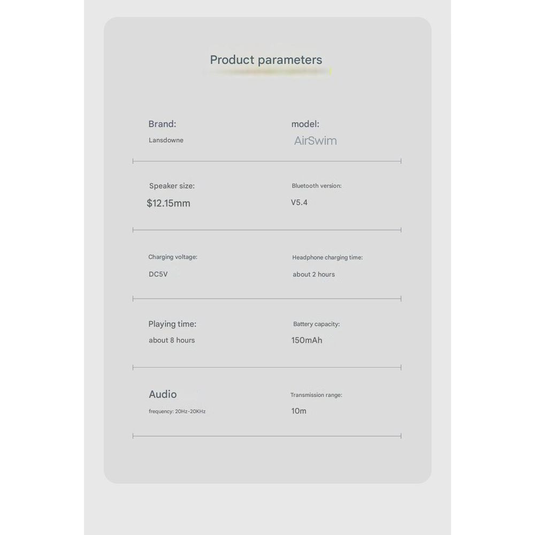Click the Product parameters heading

pyautogui.click(x=266, y=60)
